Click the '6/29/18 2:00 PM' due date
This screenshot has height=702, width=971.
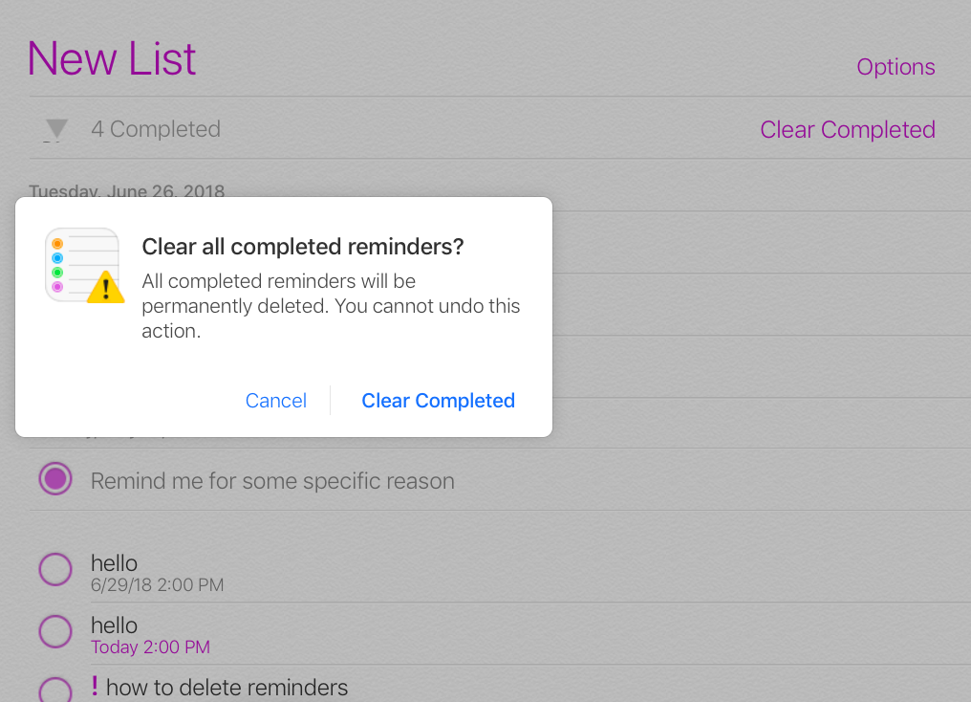coord(157,584)
